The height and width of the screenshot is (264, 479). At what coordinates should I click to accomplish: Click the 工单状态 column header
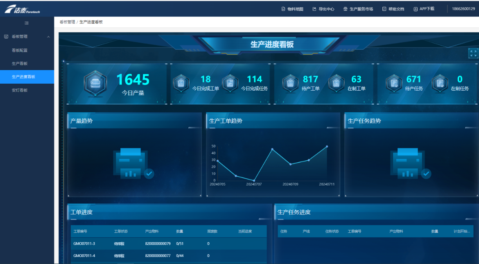tap(121, 231)
